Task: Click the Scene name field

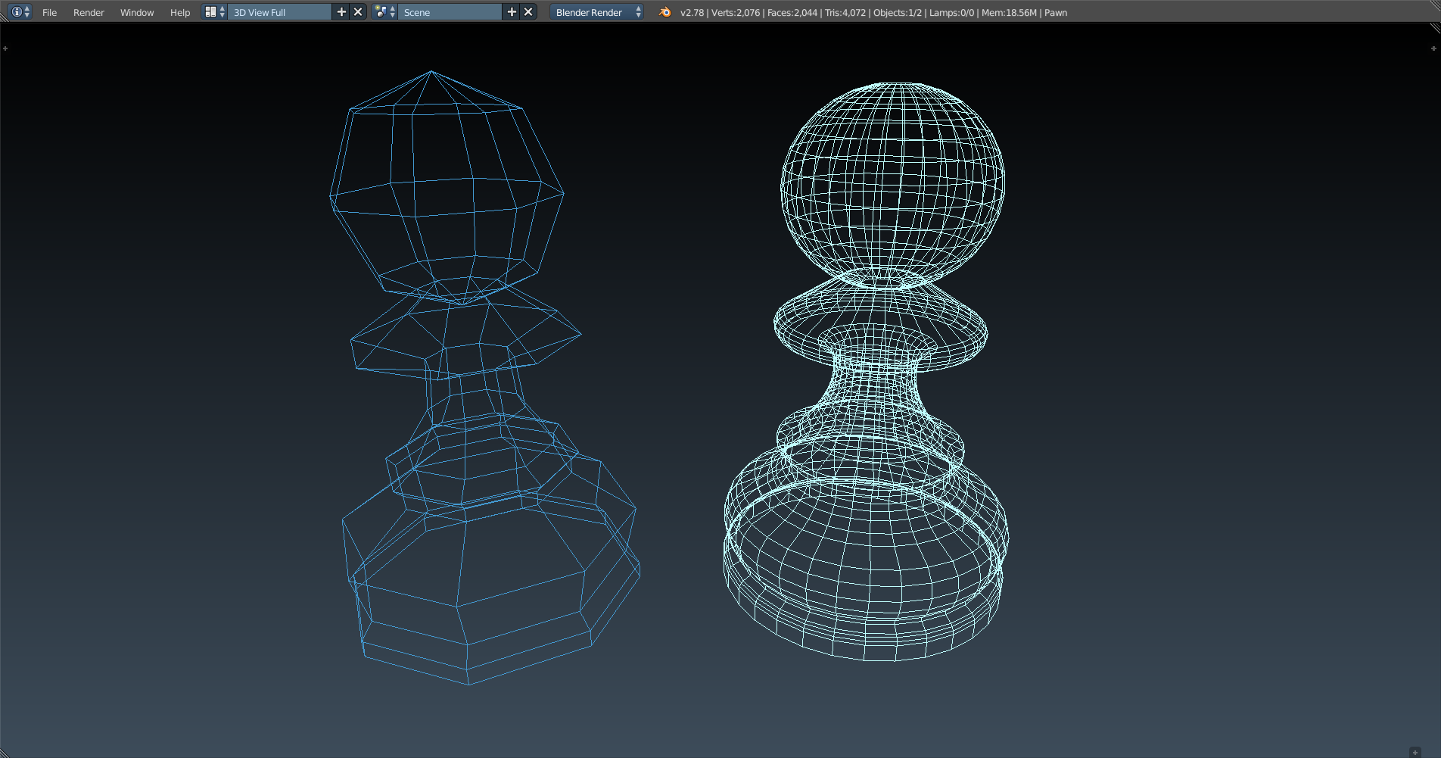Action: pos(450,12)
